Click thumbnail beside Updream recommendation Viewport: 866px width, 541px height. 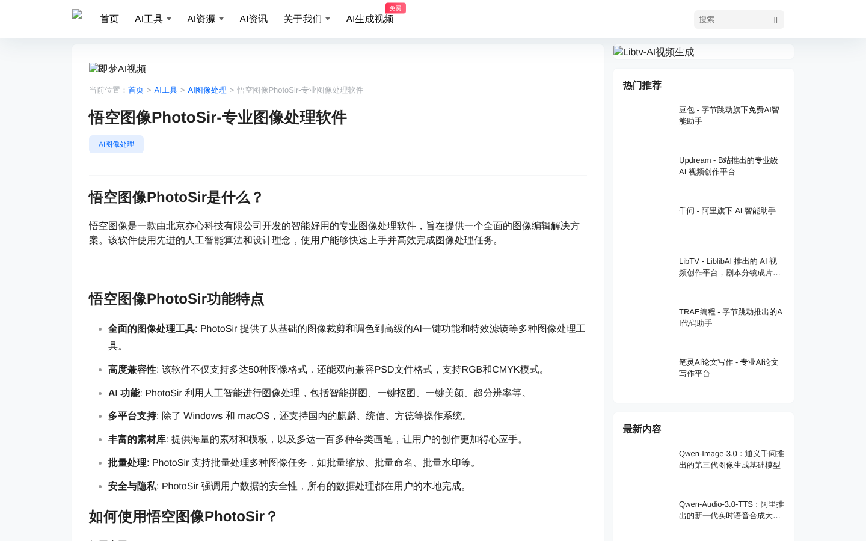pos(647,171)
